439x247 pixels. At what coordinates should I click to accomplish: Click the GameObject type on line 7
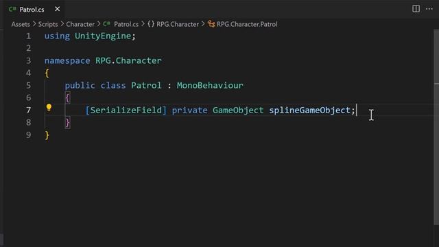(238, 110)
